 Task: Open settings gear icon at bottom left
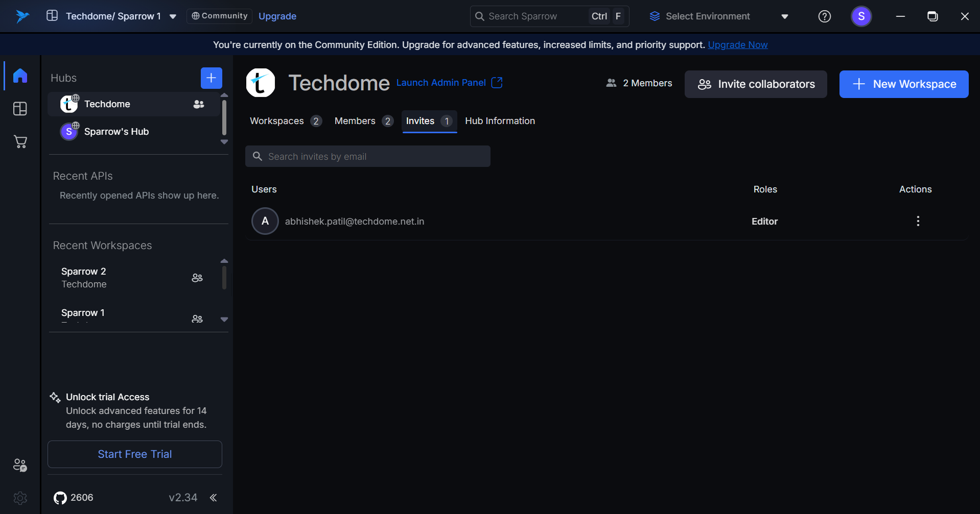[x=20, y=498]
